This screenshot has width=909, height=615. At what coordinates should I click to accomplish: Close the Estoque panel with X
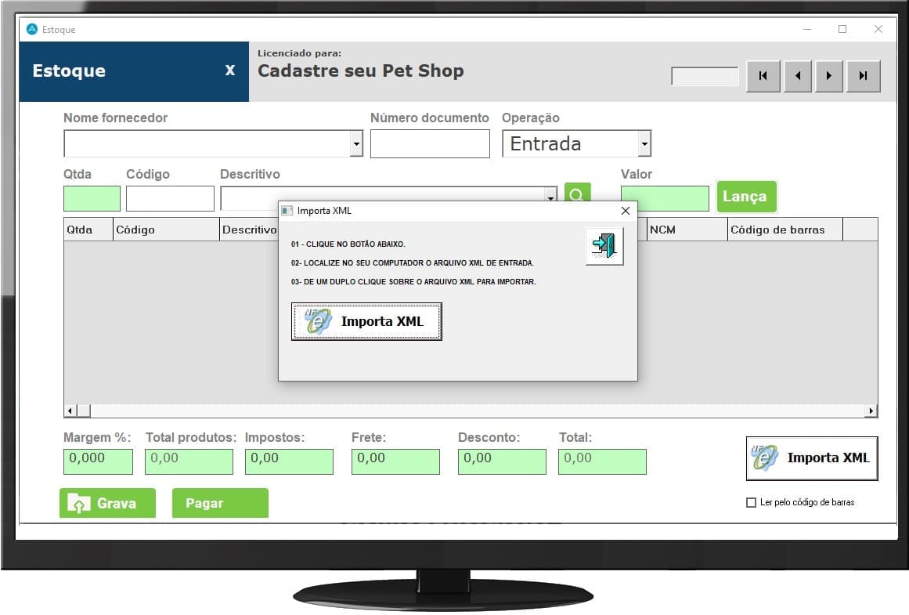(x=230, y=71)
